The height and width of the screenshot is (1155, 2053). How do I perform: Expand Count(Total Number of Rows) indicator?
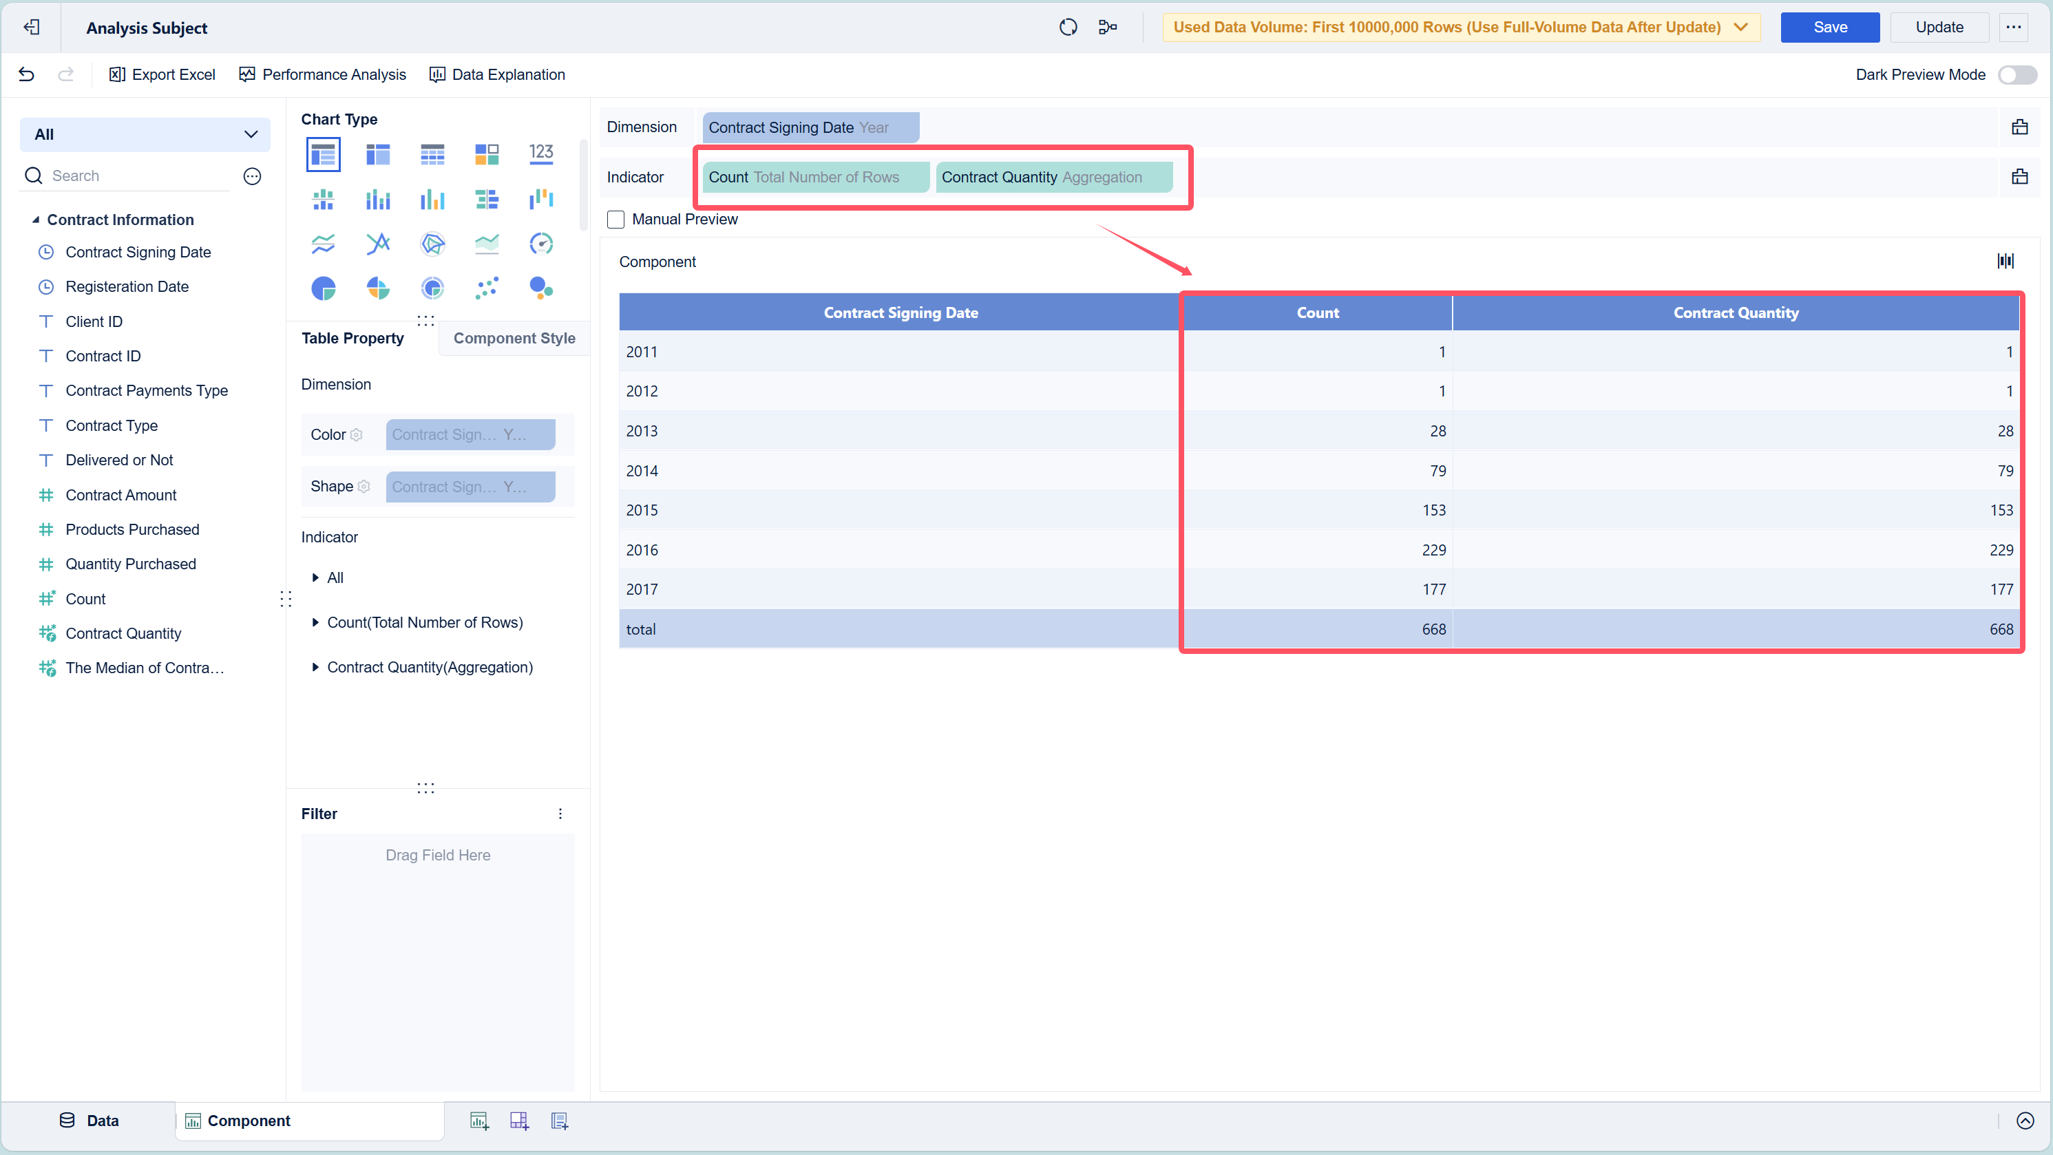315,622
